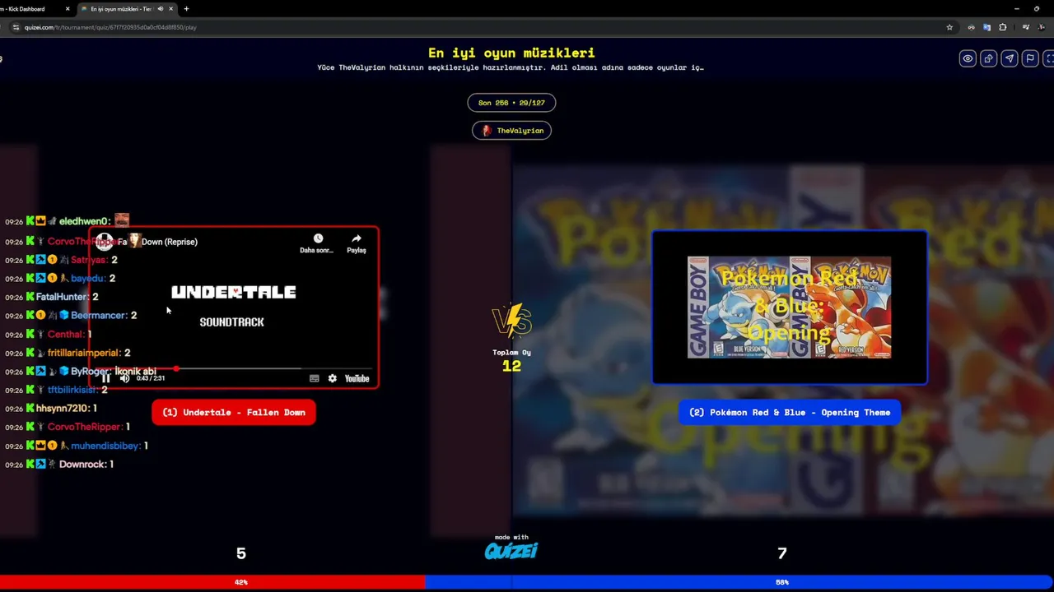The width and height of the screenshot is (1054, 592).
Task: Click the YouTube logo in player
Action: coord(357,378)
